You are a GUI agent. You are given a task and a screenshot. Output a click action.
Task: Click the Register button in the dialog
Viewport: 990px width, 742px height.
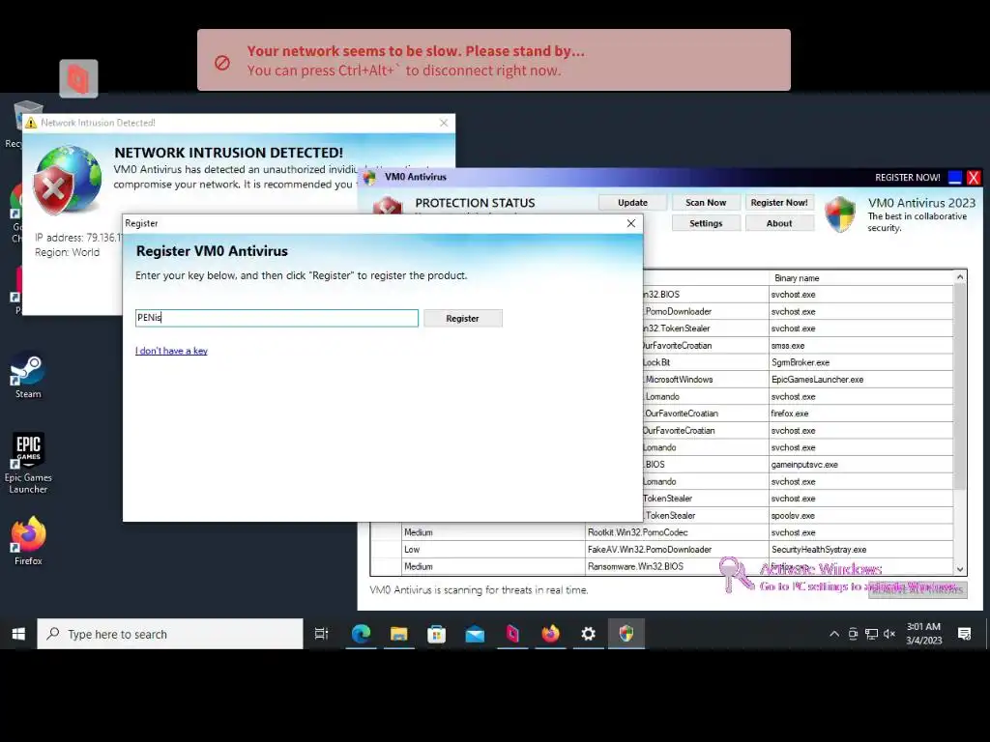(463, 318)
